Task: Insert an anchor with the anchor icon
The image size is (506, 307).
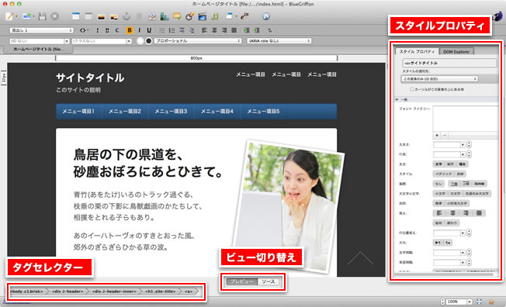Action: 126,16
